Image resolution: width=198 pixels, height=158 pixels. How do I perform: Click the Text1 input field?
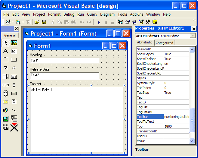pos(65,61)
